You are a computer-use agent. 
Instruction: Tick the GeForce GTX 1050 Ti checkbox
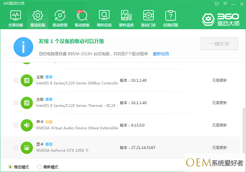click(x=16, y=148)
